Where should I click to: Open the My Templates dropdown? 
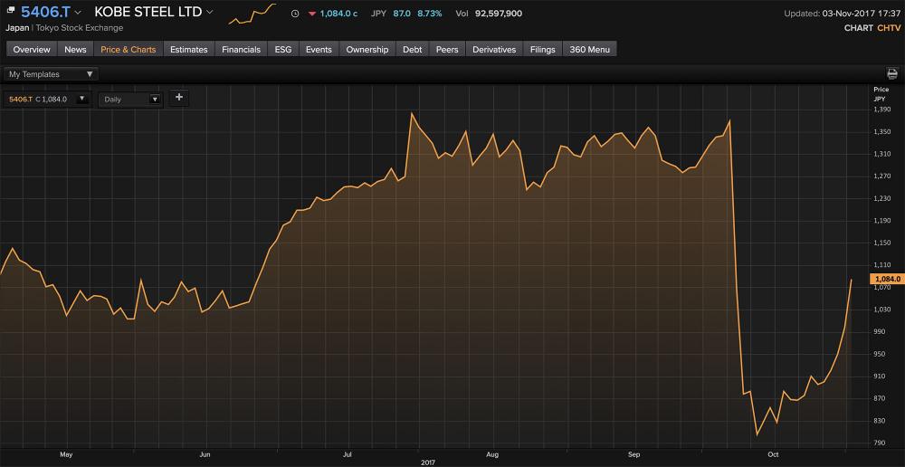click(51, 74)
